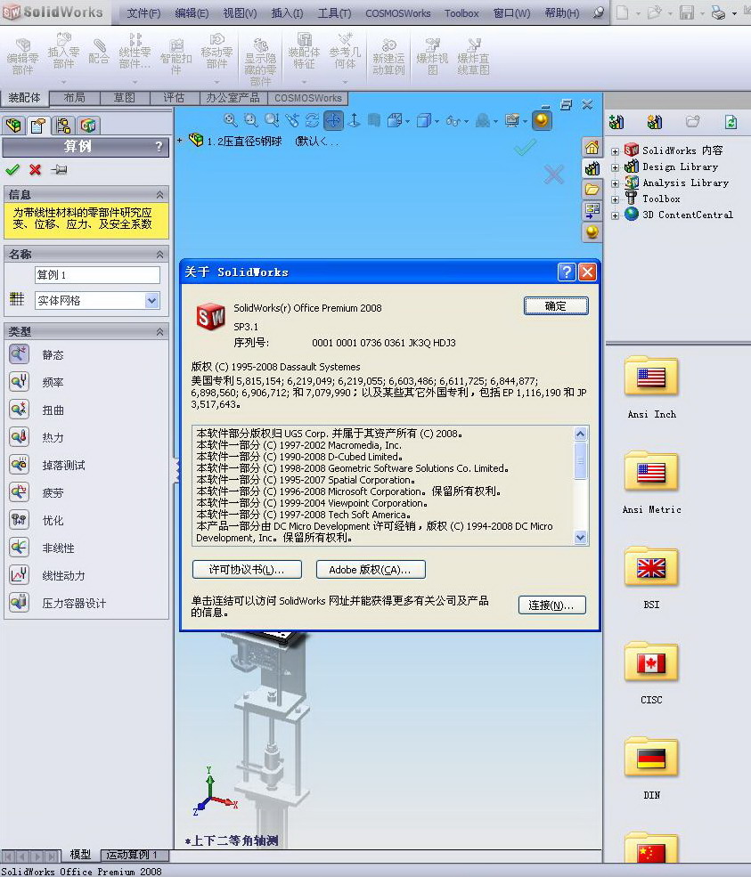Click the Rotate View icon in view toolbar
The width and height of the screenshot is (751, 877).
tap(313, 120)
